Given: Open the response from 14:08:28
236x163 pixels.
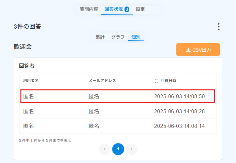Looking at the screenshot, I should click(x=118, y=111).
